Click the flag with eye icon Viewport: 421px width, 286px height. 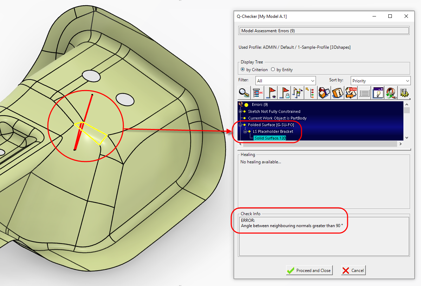[271, 93]
